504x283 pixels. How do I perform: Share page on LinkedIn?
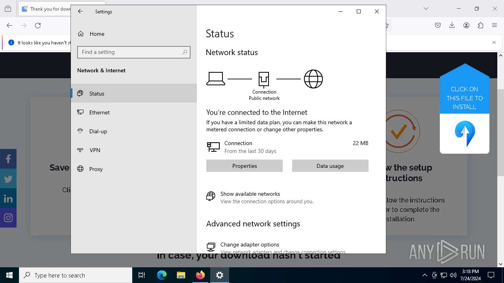[x=8, y=198]
